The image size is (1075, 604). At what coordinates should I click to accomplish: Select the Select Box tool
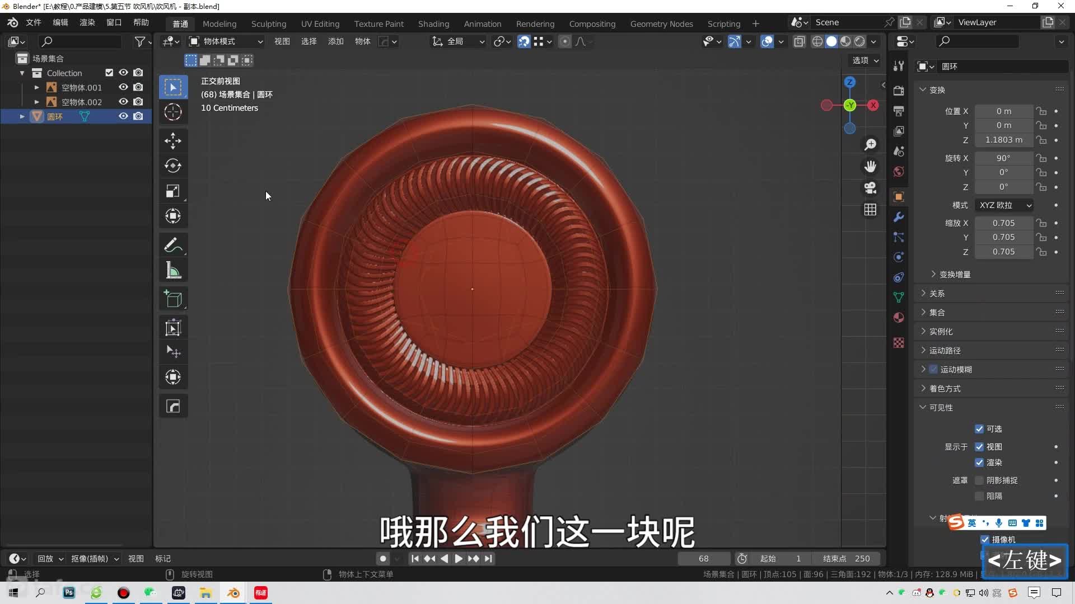point(173,87)
